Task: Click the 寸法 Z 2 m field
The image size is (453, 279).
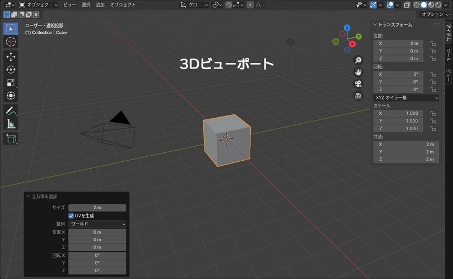Action: (x=406, y=160)
